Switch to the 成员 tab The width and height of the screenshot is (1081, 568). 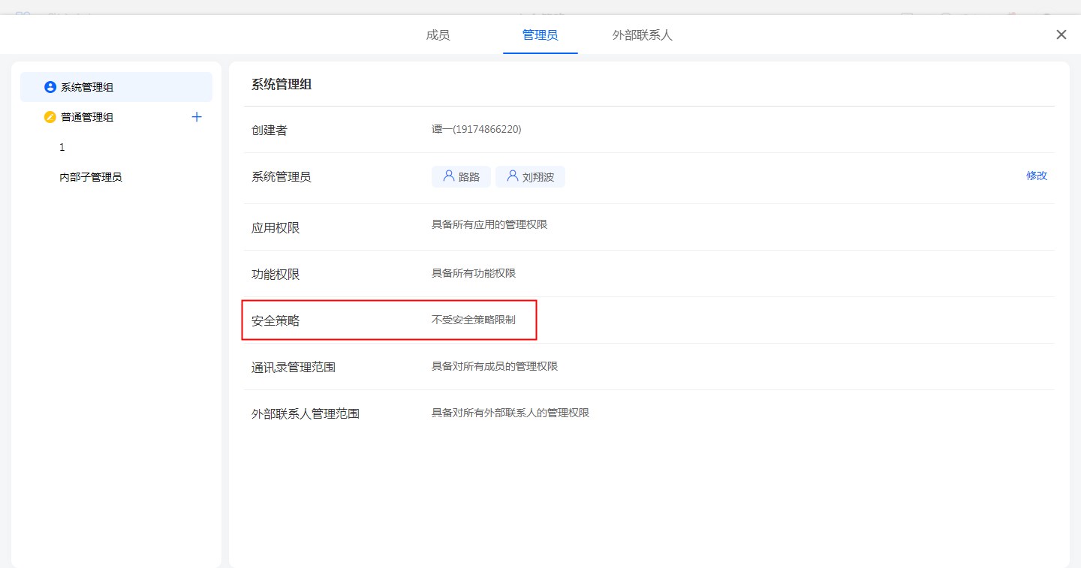point(438,35)
